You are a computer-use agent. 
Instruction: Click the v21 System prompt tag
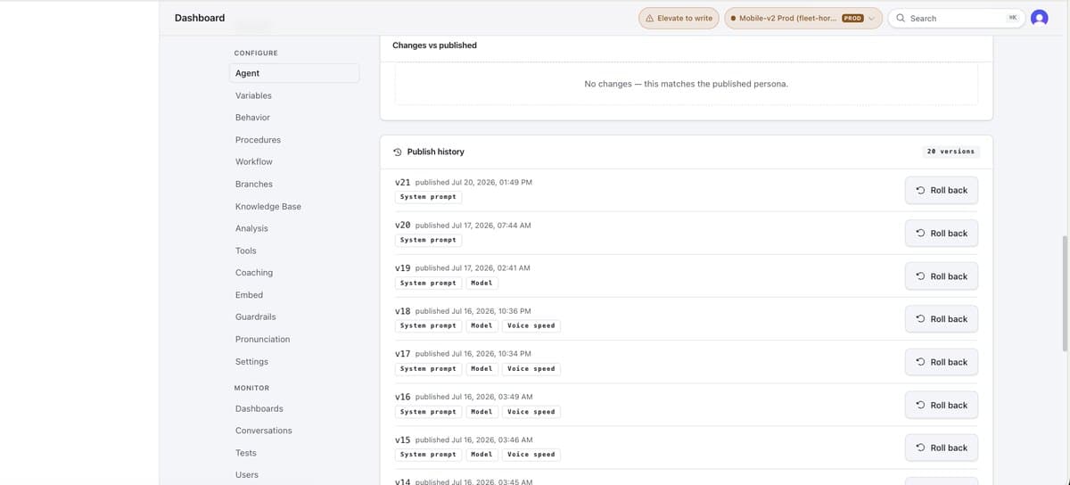pos(428,197)
